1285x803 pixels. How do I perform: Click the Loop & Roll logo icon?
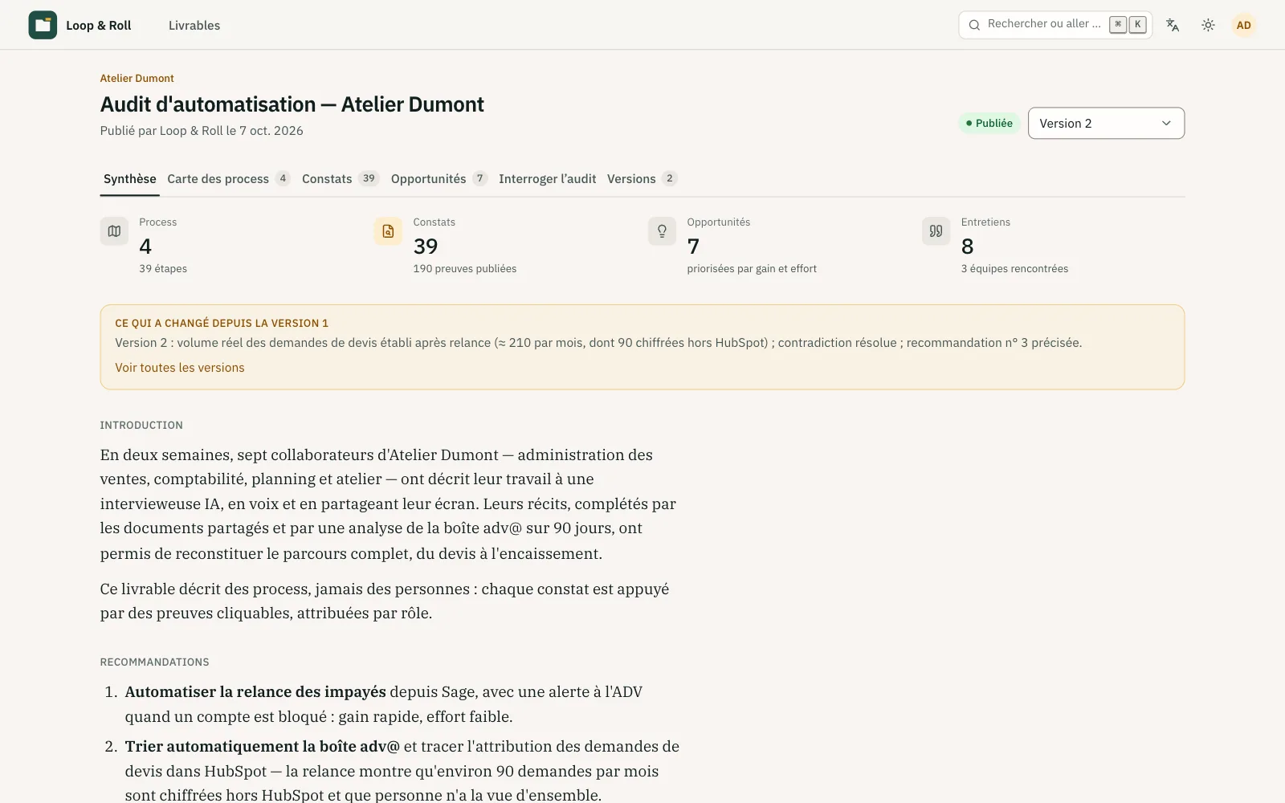pyautogui.click(x=43, y=25)
